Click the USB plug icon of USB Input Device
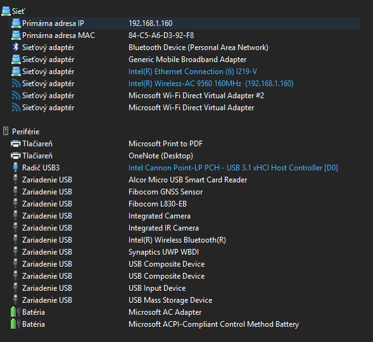The width and height of the screenshot is (373, 342). [15, 288]
